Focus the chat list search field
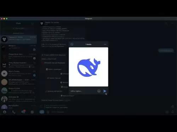 pyautogui.click(x=18, y=29)
